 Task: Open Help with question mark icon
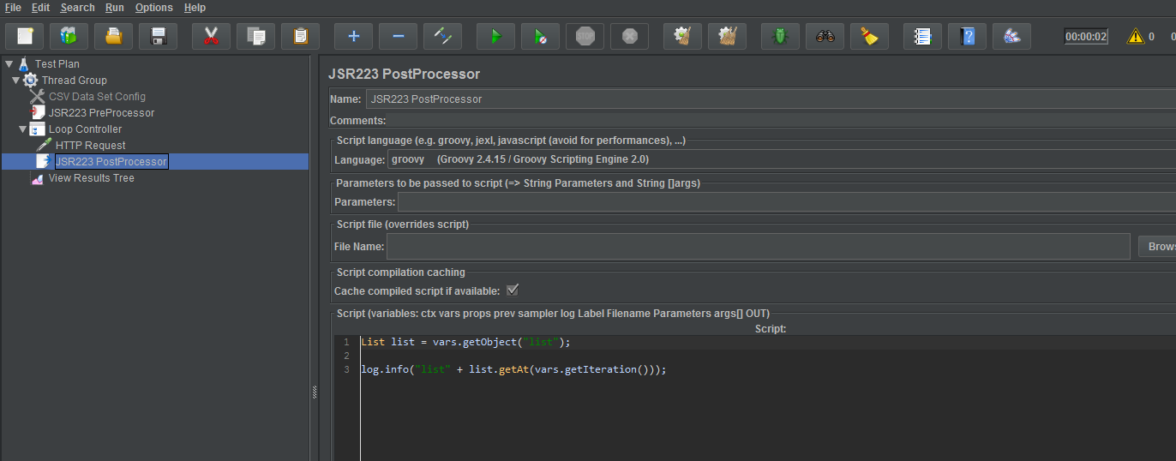click(x=967, y=36)
